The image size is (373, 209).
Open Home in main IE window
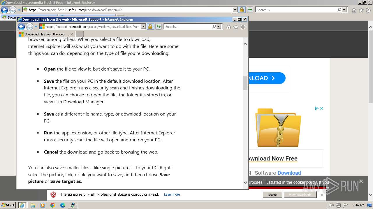tap(354, 10)
